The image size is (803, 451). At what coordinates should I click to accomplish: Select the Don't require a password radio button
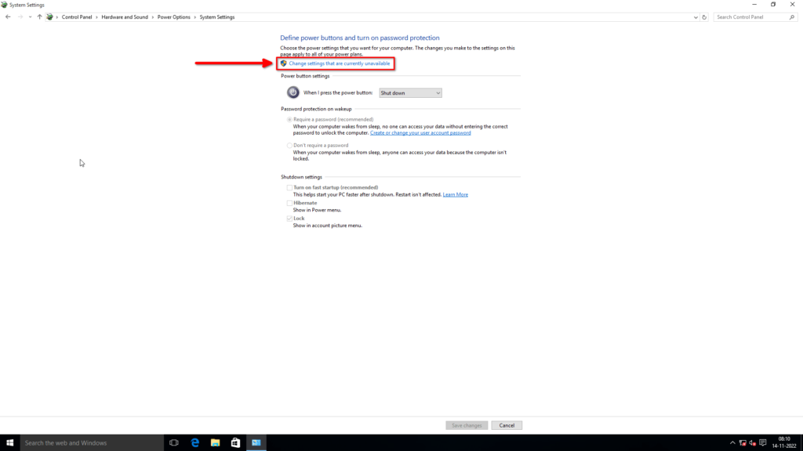click(x=289, y=145)
